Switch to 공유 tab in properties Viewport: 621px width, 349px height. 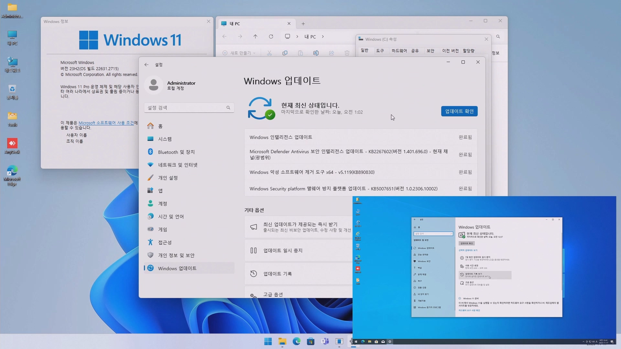(x=415, y=51)
